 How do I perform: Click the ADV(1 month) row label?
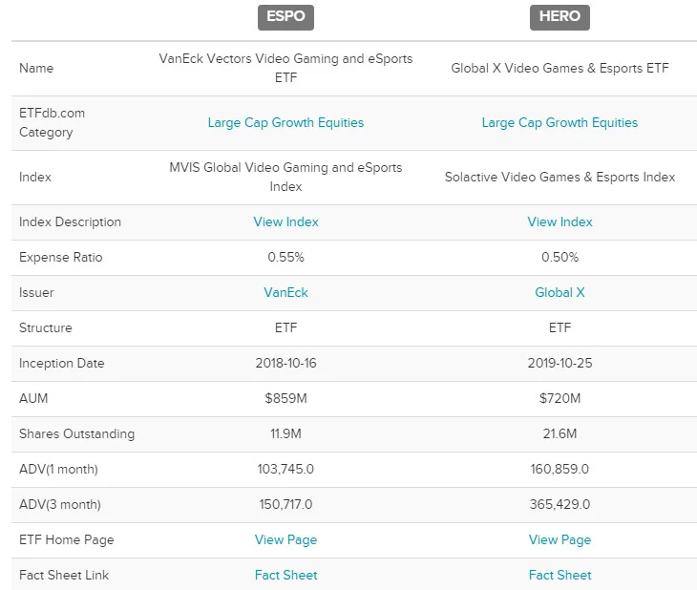[58, 469]
